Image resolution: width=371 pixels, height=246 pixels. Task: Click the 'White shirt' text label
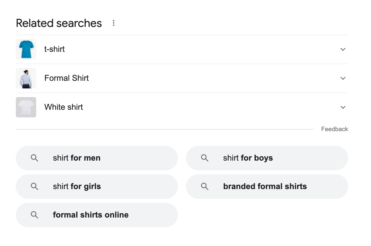coord(63,107)
